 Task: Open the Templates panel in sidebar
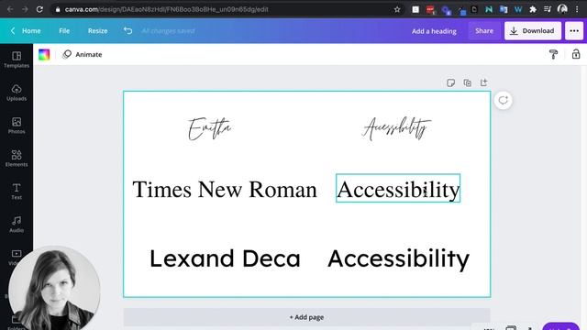pos(17,60)
